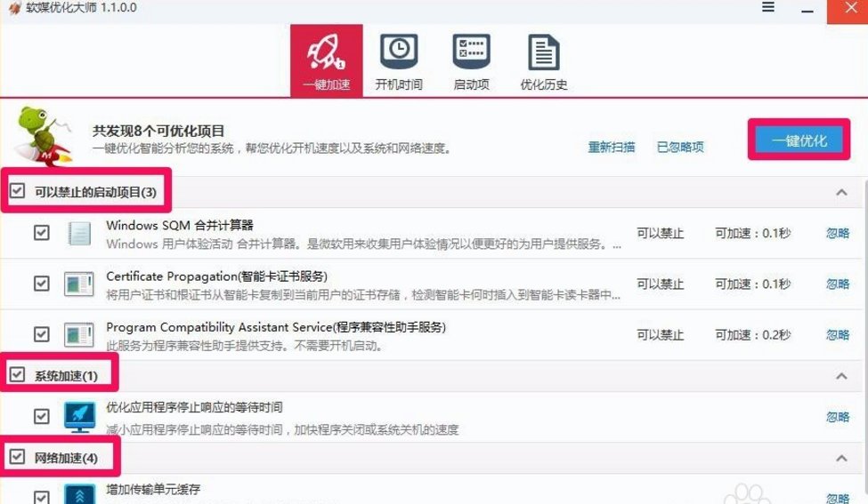The image size is (868, 504).
Task: Ignore the Certificate Propagation item
Action: tap(838, 284)
